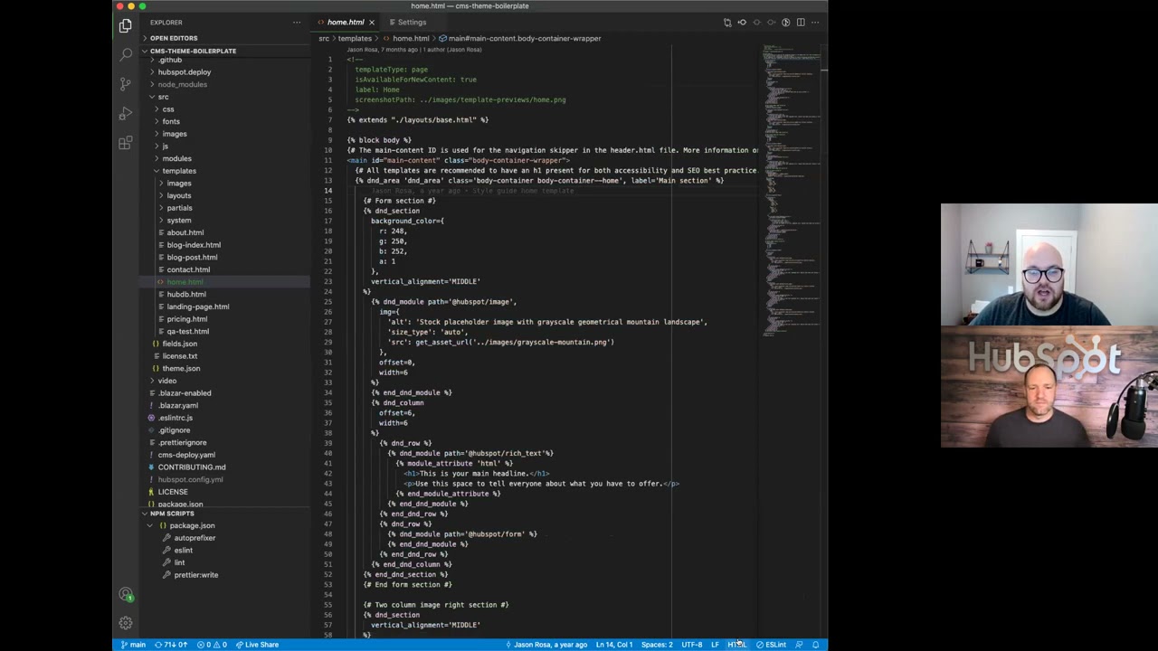Click the main branch indicator
The image size is (1158, 651).
coord(133,645)
